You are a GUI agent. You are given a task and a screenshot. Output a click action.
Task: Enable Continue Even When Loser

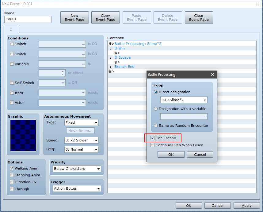[x=152, y=145]
